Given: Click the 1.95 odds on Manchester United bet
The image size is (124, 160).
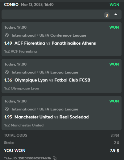Looking at the screenshot, I should pos(8,117).
